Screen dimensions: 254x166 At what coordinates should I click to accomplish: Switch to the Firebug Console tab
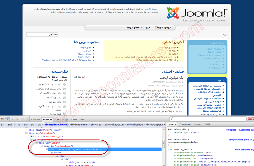coord(35,119)
